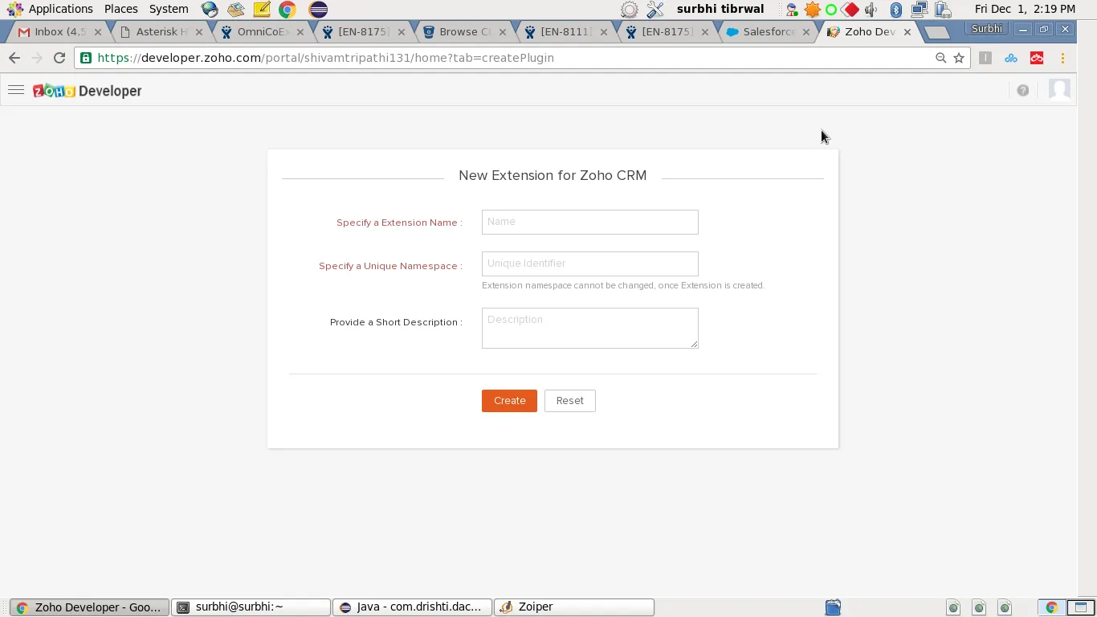The width and height of the screenshot is (1097, 617).
Task: Open the System menu
Action: coord(169,9)
